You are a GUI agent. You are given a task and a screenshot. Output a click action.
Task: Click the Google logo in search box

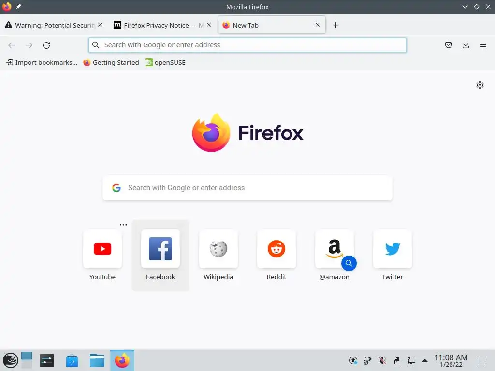[x=116, y=188]
